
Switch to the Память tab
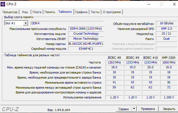(x=50, y=12)
